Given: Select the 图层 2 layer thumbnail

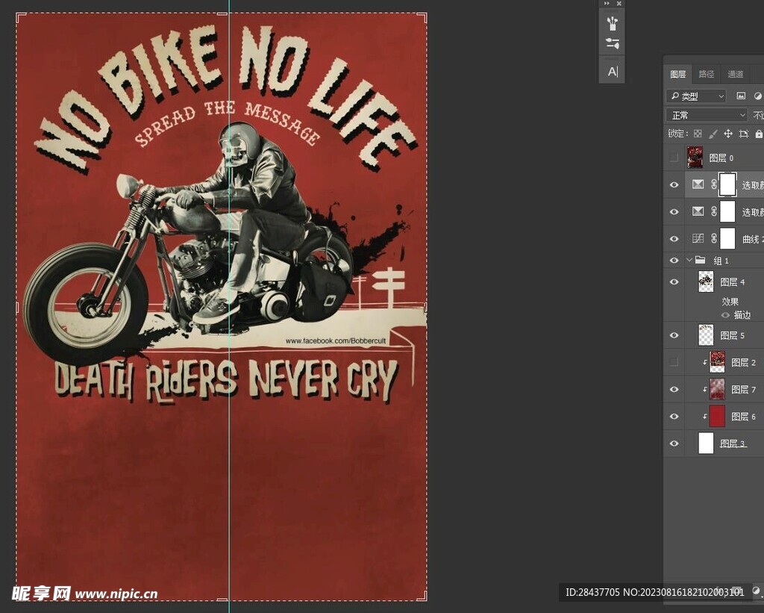Looking at the screenshot, I should pyautogui.click(x=717, y=362).
